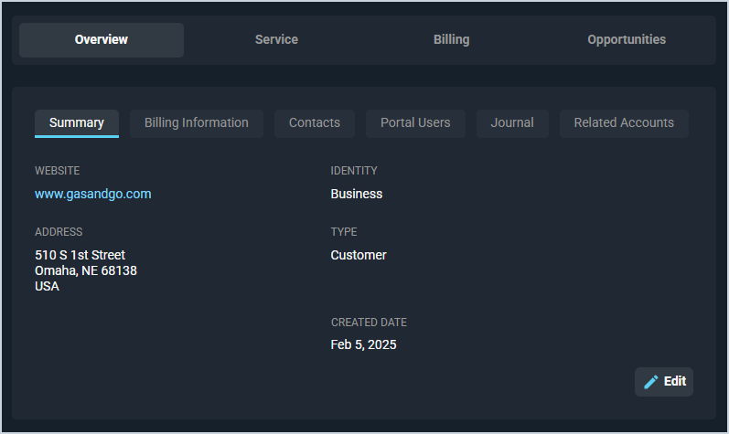Click the Customer type value
The height and width of the screenshot is (434, 729).
[x=359, y=255]
